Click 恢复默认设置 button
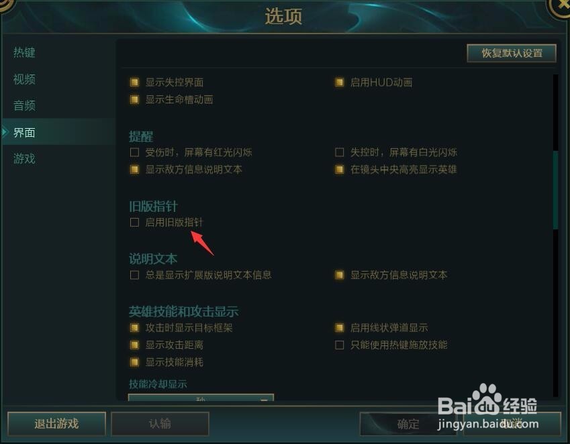570x444 pixels. coord(512,53)
